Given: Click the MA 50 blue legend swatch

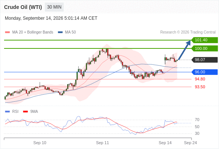Looking at the screenshot, I should pos(60,32).
